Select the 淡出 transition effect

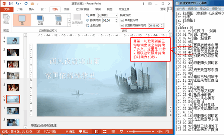coord(58,20)
